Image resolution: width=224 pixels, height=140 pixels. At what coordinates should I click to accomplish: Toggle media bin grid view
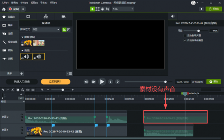coord(70,73)
